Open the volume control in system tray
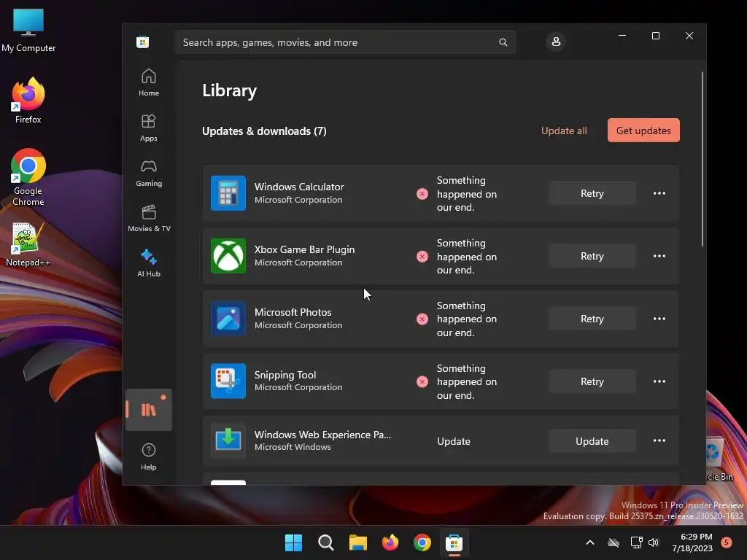 (x=654, y=542)
